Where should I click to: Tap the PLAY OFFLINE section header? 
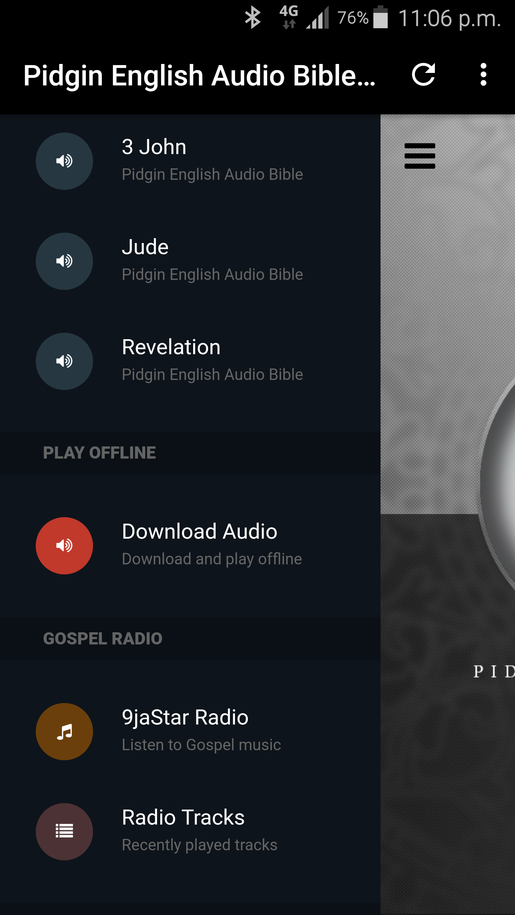(99, 453)
